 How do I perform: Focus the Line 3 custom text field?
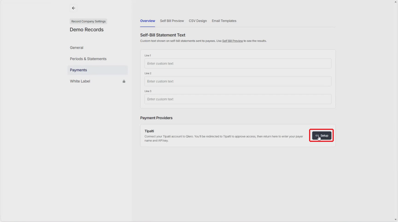click(238, 99)
